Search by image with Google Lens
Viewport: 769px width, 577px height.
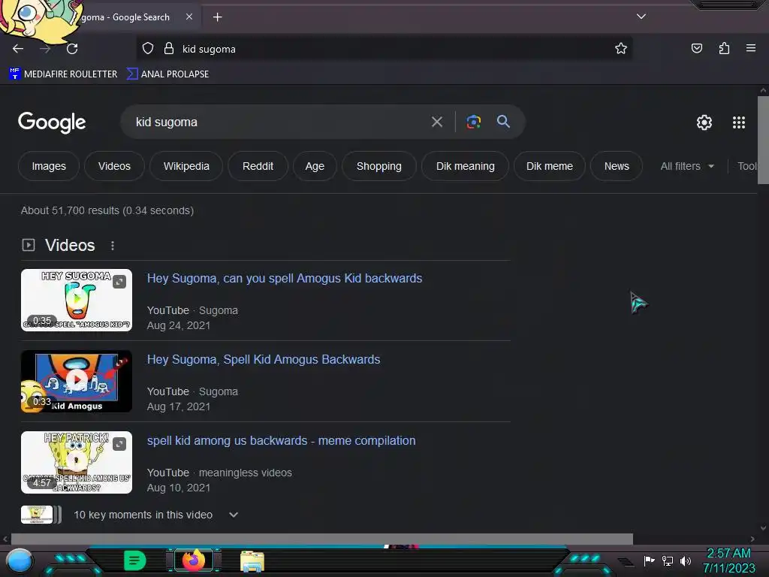(473, 122)
